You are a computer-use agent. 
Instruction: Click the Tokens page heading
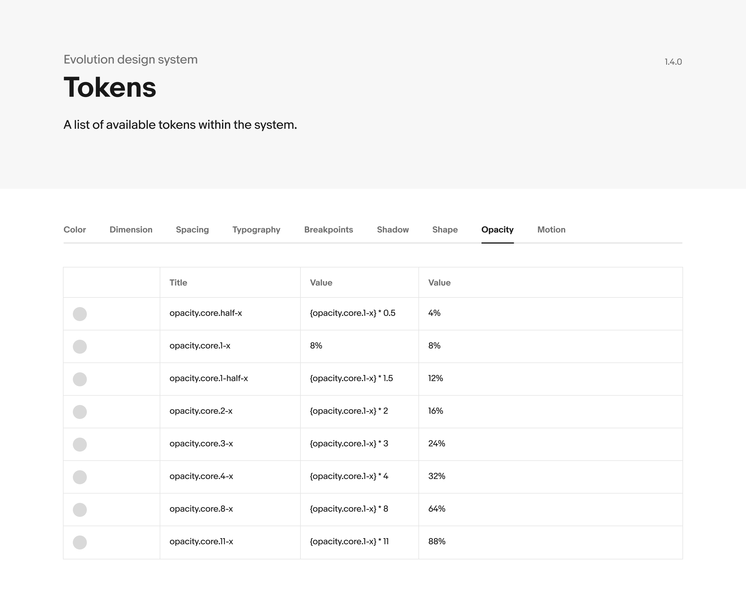click(x=110, y=88)
